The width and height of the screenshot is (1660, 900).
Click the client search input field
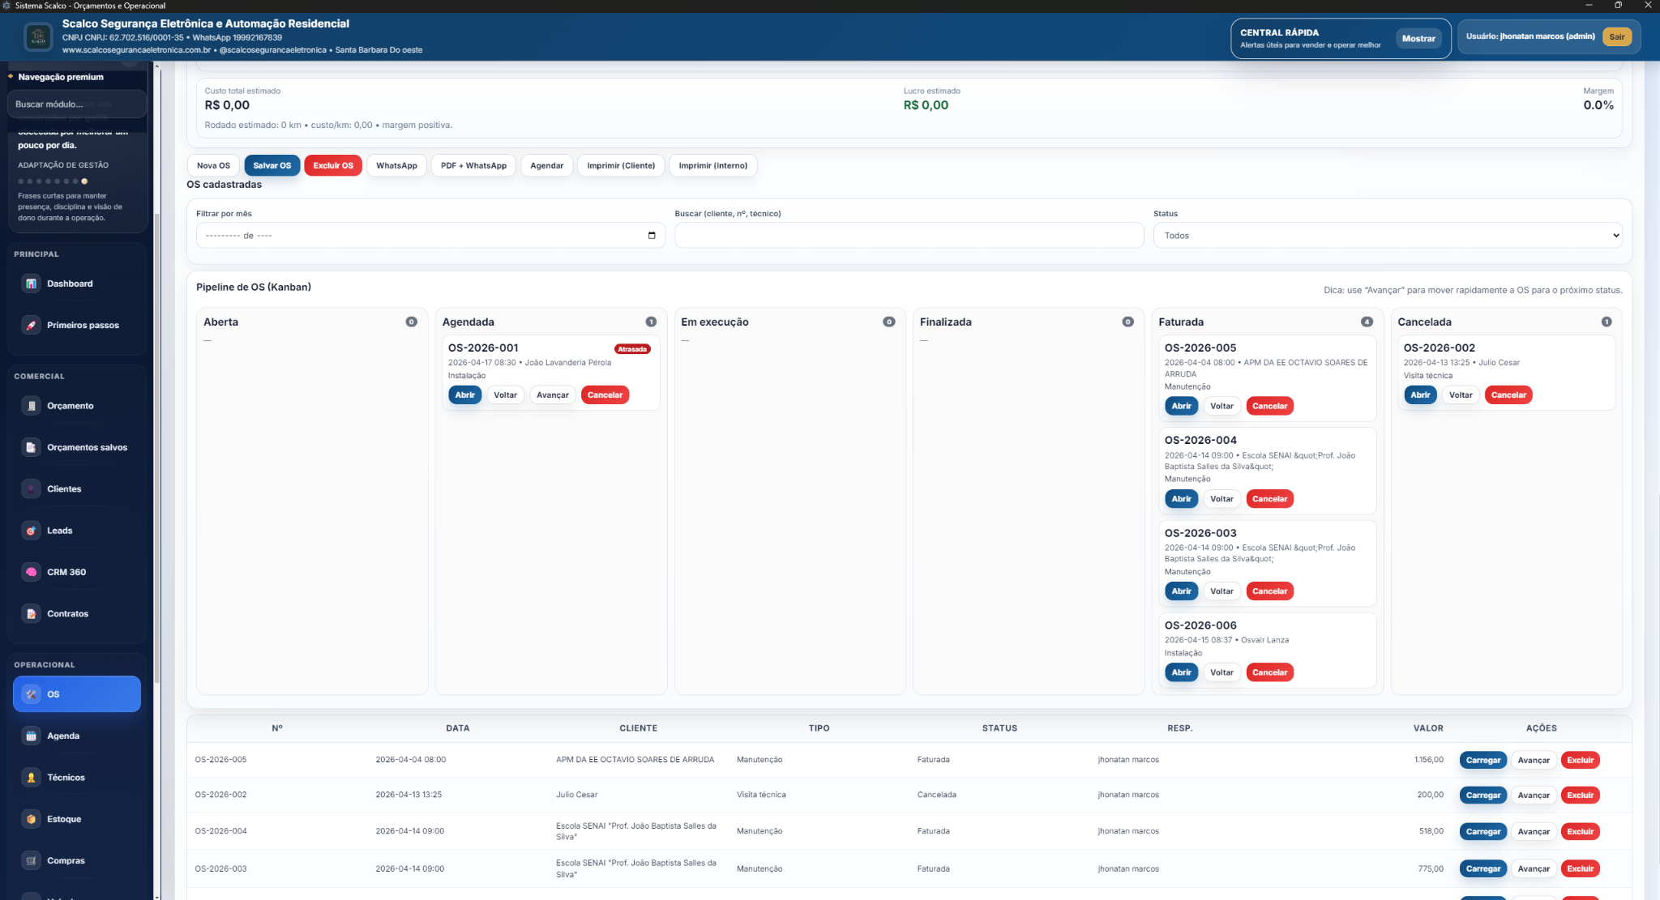pyautogui.click(x=909, y=235)
